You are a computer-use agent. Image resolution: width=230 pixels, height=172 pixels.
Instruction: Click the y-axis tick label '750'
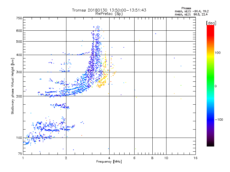19,18
